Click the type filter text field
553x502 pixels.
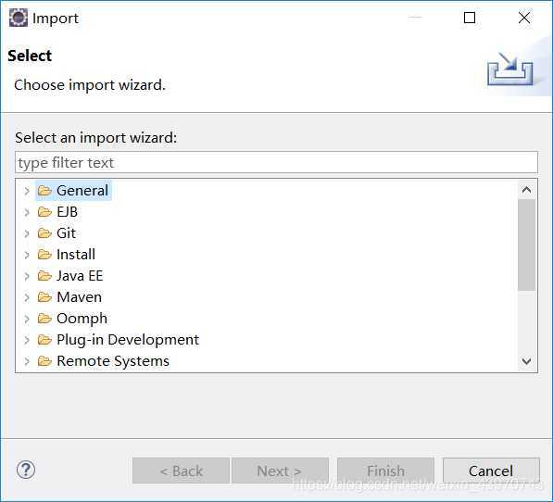pos(276,162)
